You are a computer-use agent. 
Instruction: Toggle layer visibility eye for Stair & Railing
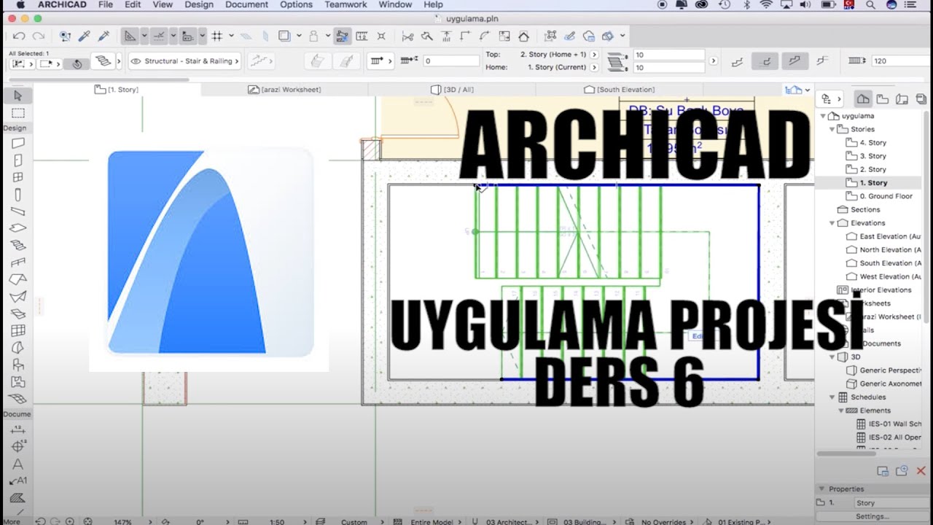tap(136, 61)
